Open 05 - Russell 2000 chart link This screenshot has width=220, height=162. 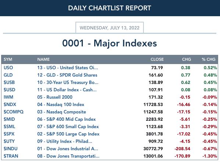pyautogui.click(x=55, y=97)
